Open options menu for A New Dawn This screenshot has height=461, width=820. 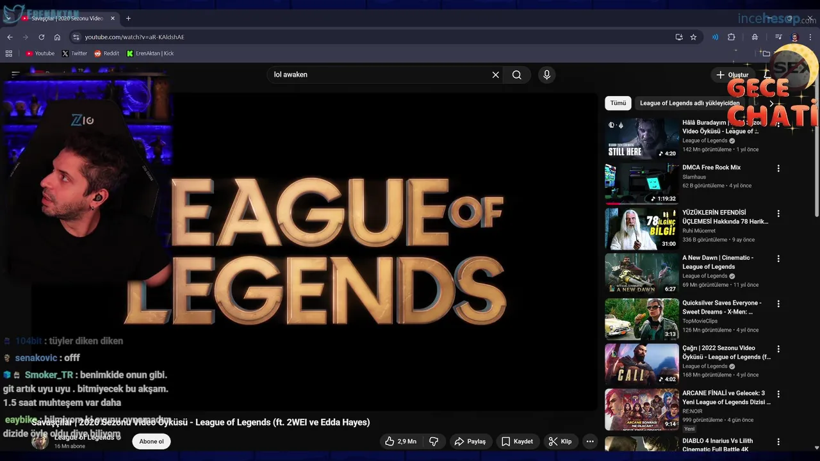pos(778,259)
